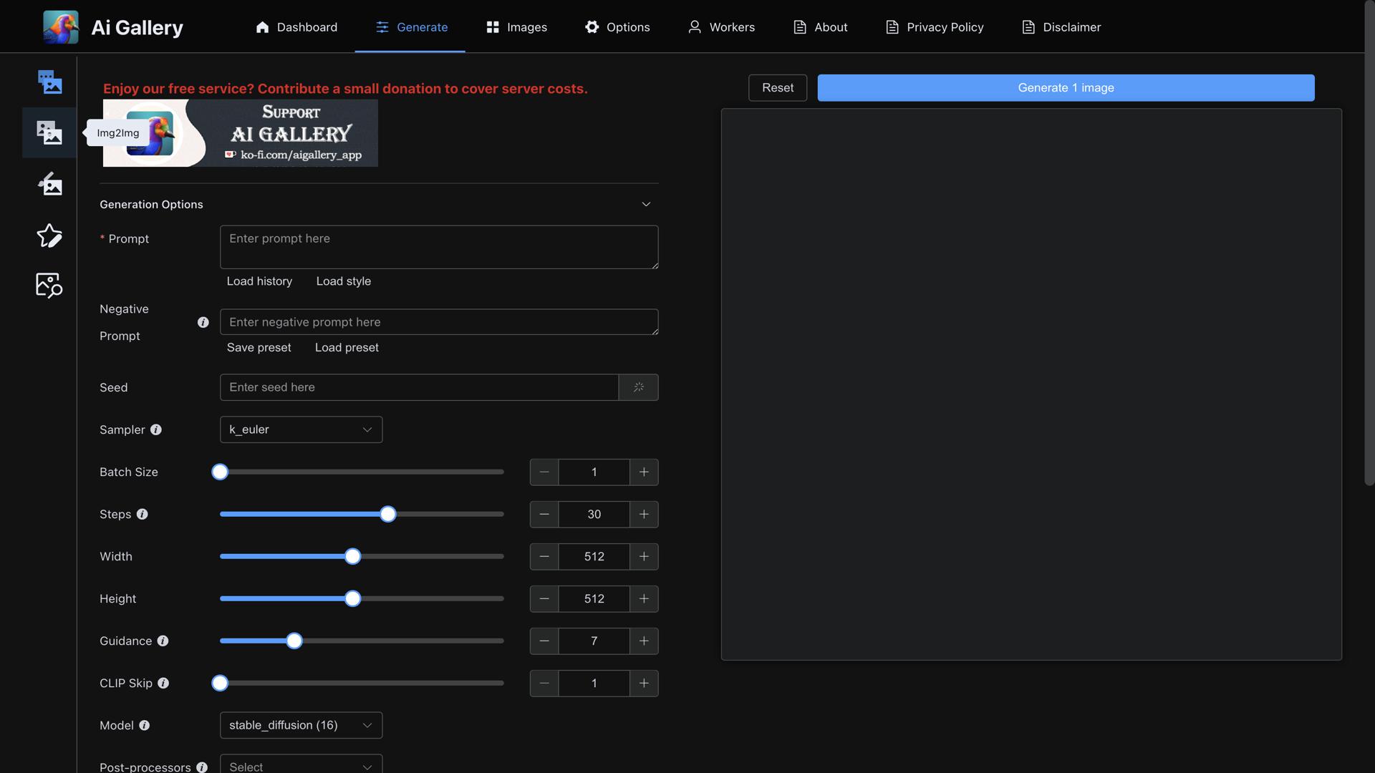
Task: Click the star rating sidebar icon
Action: (49, 235)
